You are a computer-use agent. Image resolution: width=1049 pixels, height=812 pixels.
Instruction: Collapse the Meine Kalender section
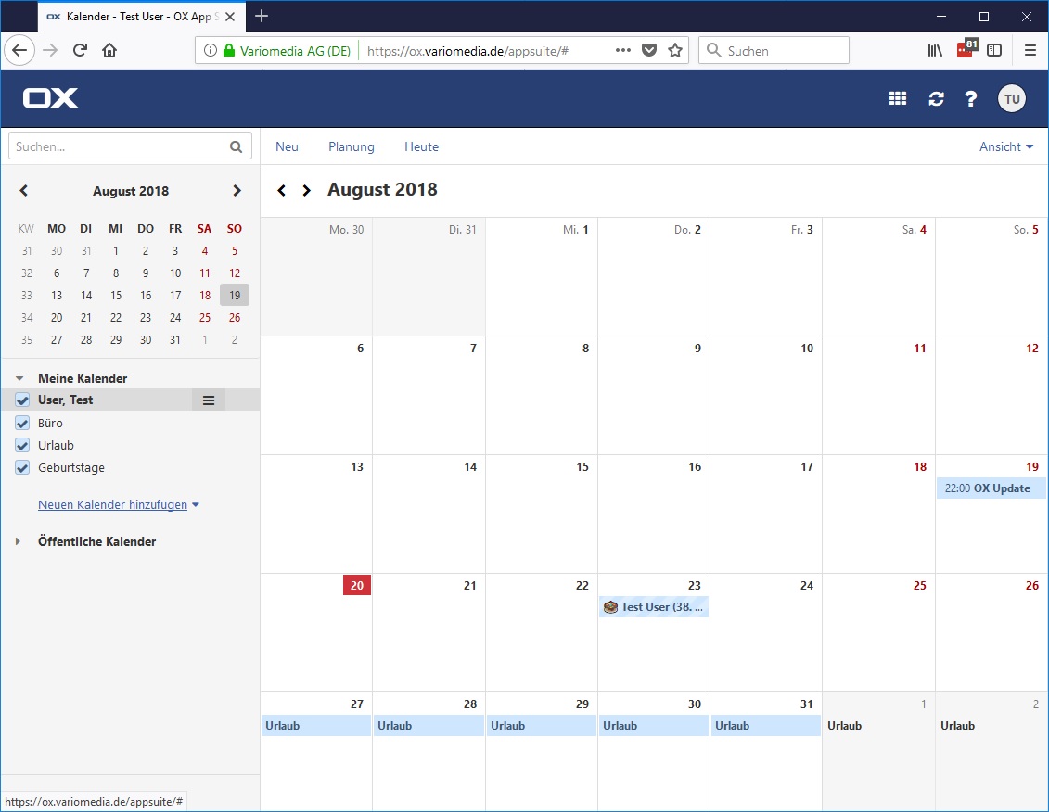(x=19, y=378)
